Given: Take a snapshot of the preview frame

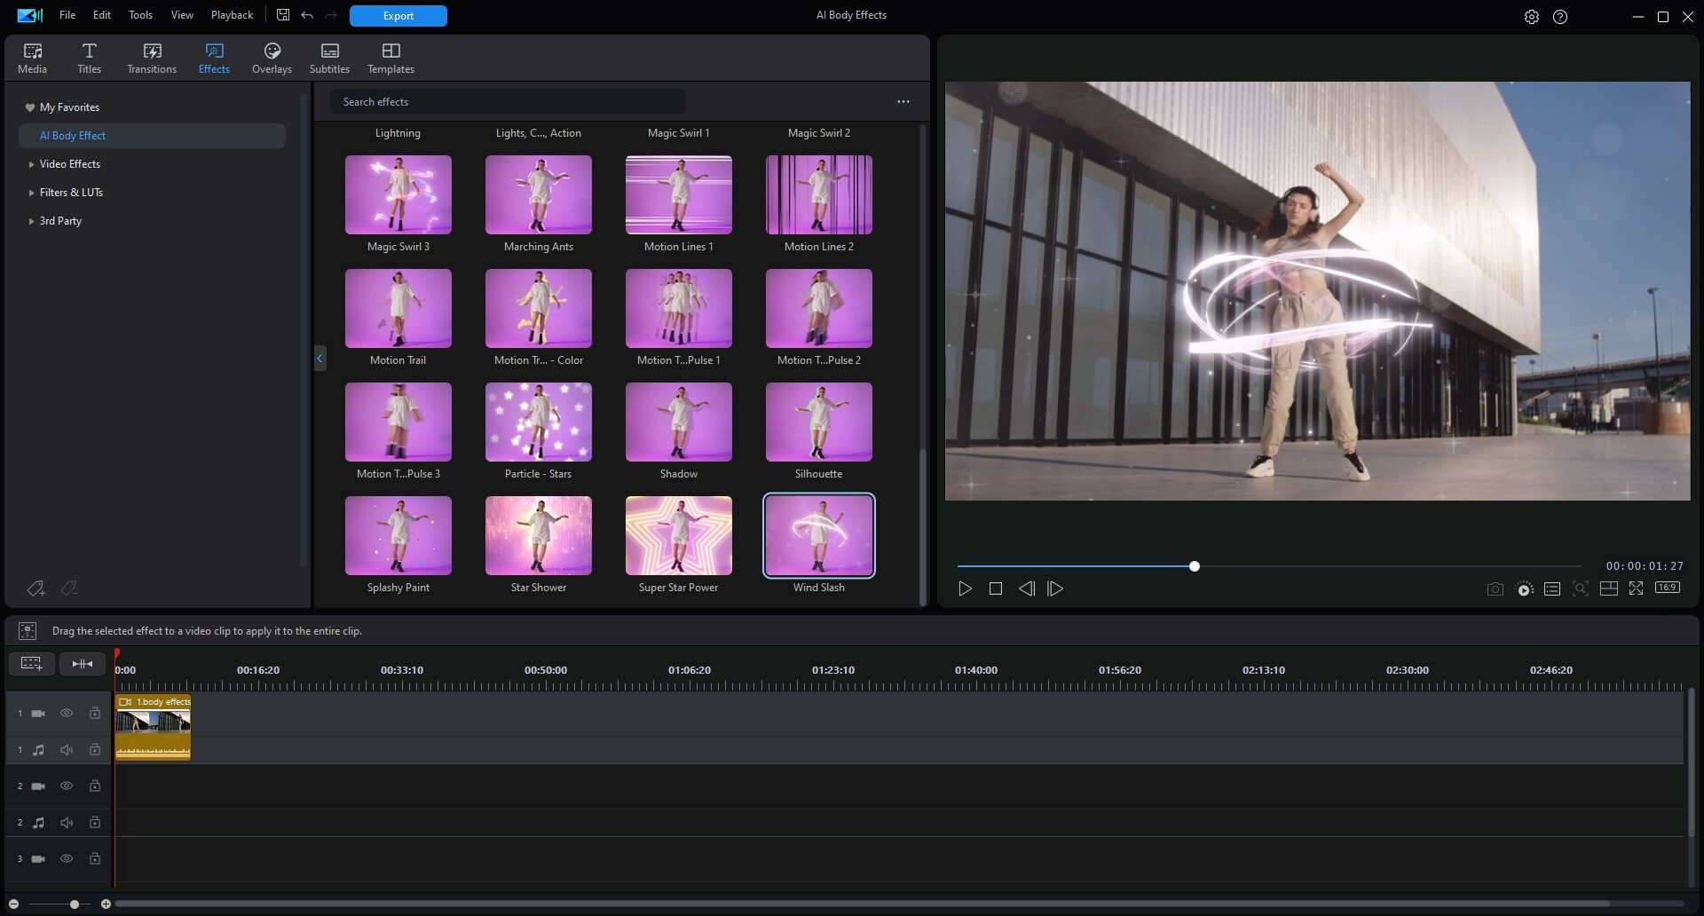Looking at the screenshot, I should (x=1495, y=588).
